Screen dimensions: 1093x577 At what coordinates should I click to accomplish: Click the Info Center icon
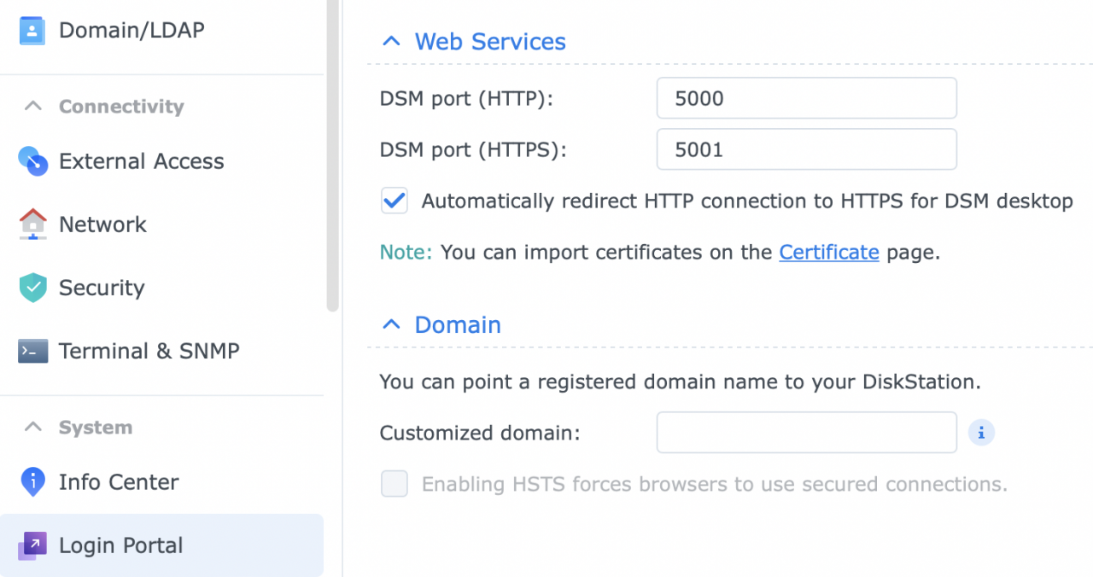pyautogui.click(x=32, y=482)
